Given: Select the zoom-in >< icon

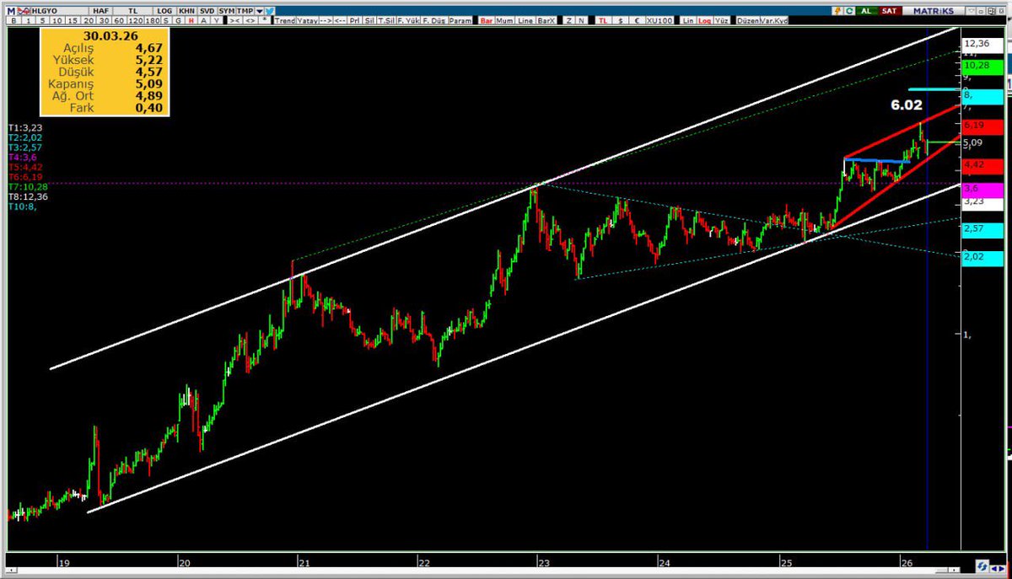Looking at the screenshot, I should pyautogui.click(x=235, y=20).
